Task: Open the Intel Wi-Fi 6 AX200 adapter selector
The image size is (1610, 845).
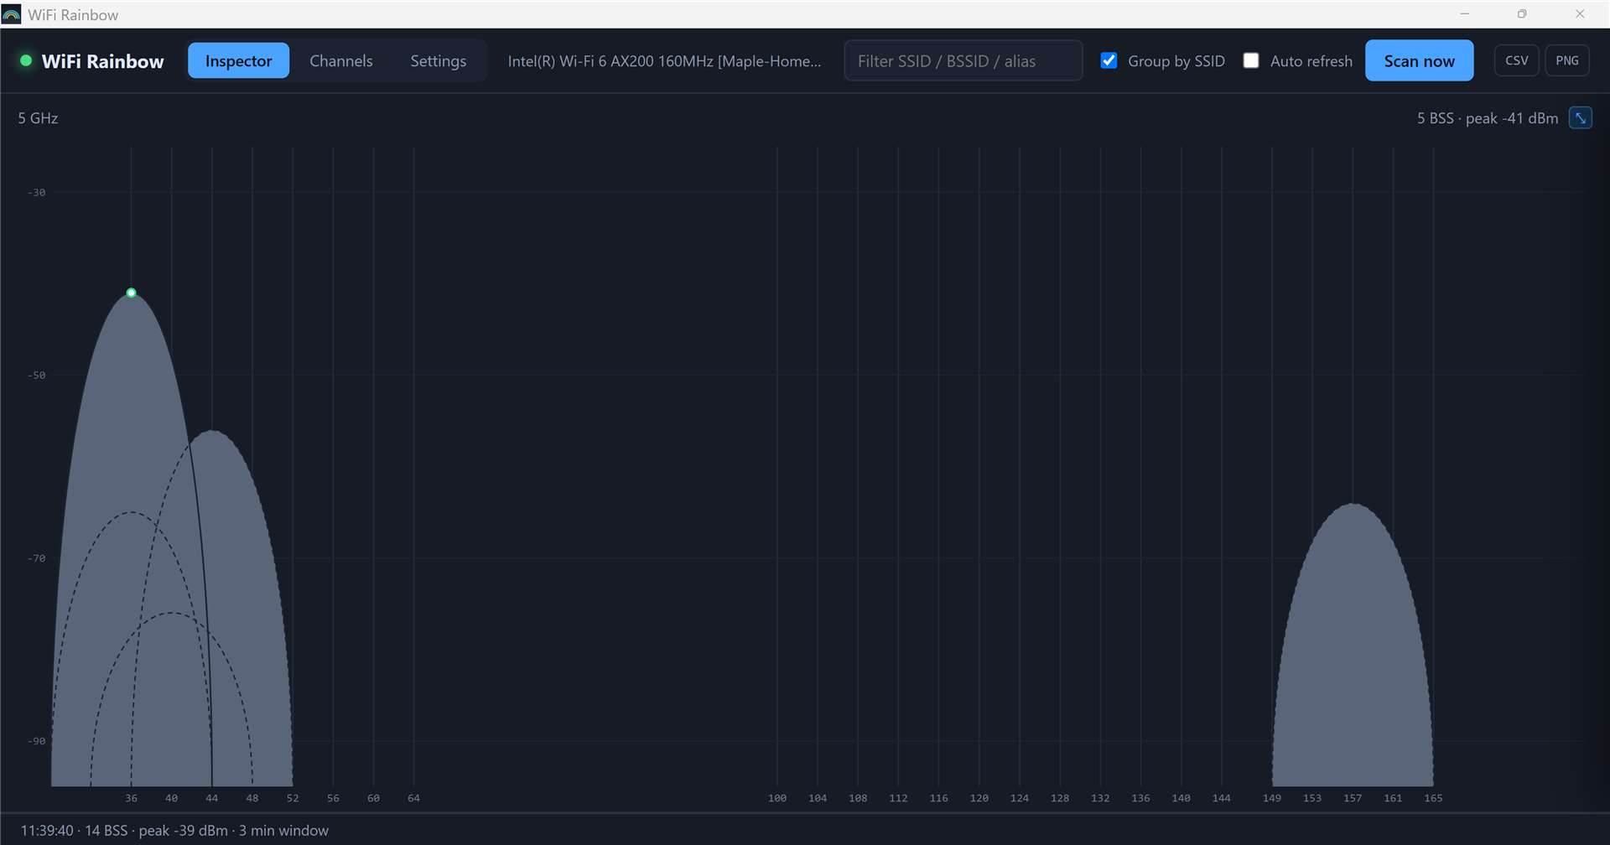Action: point(664,60)
